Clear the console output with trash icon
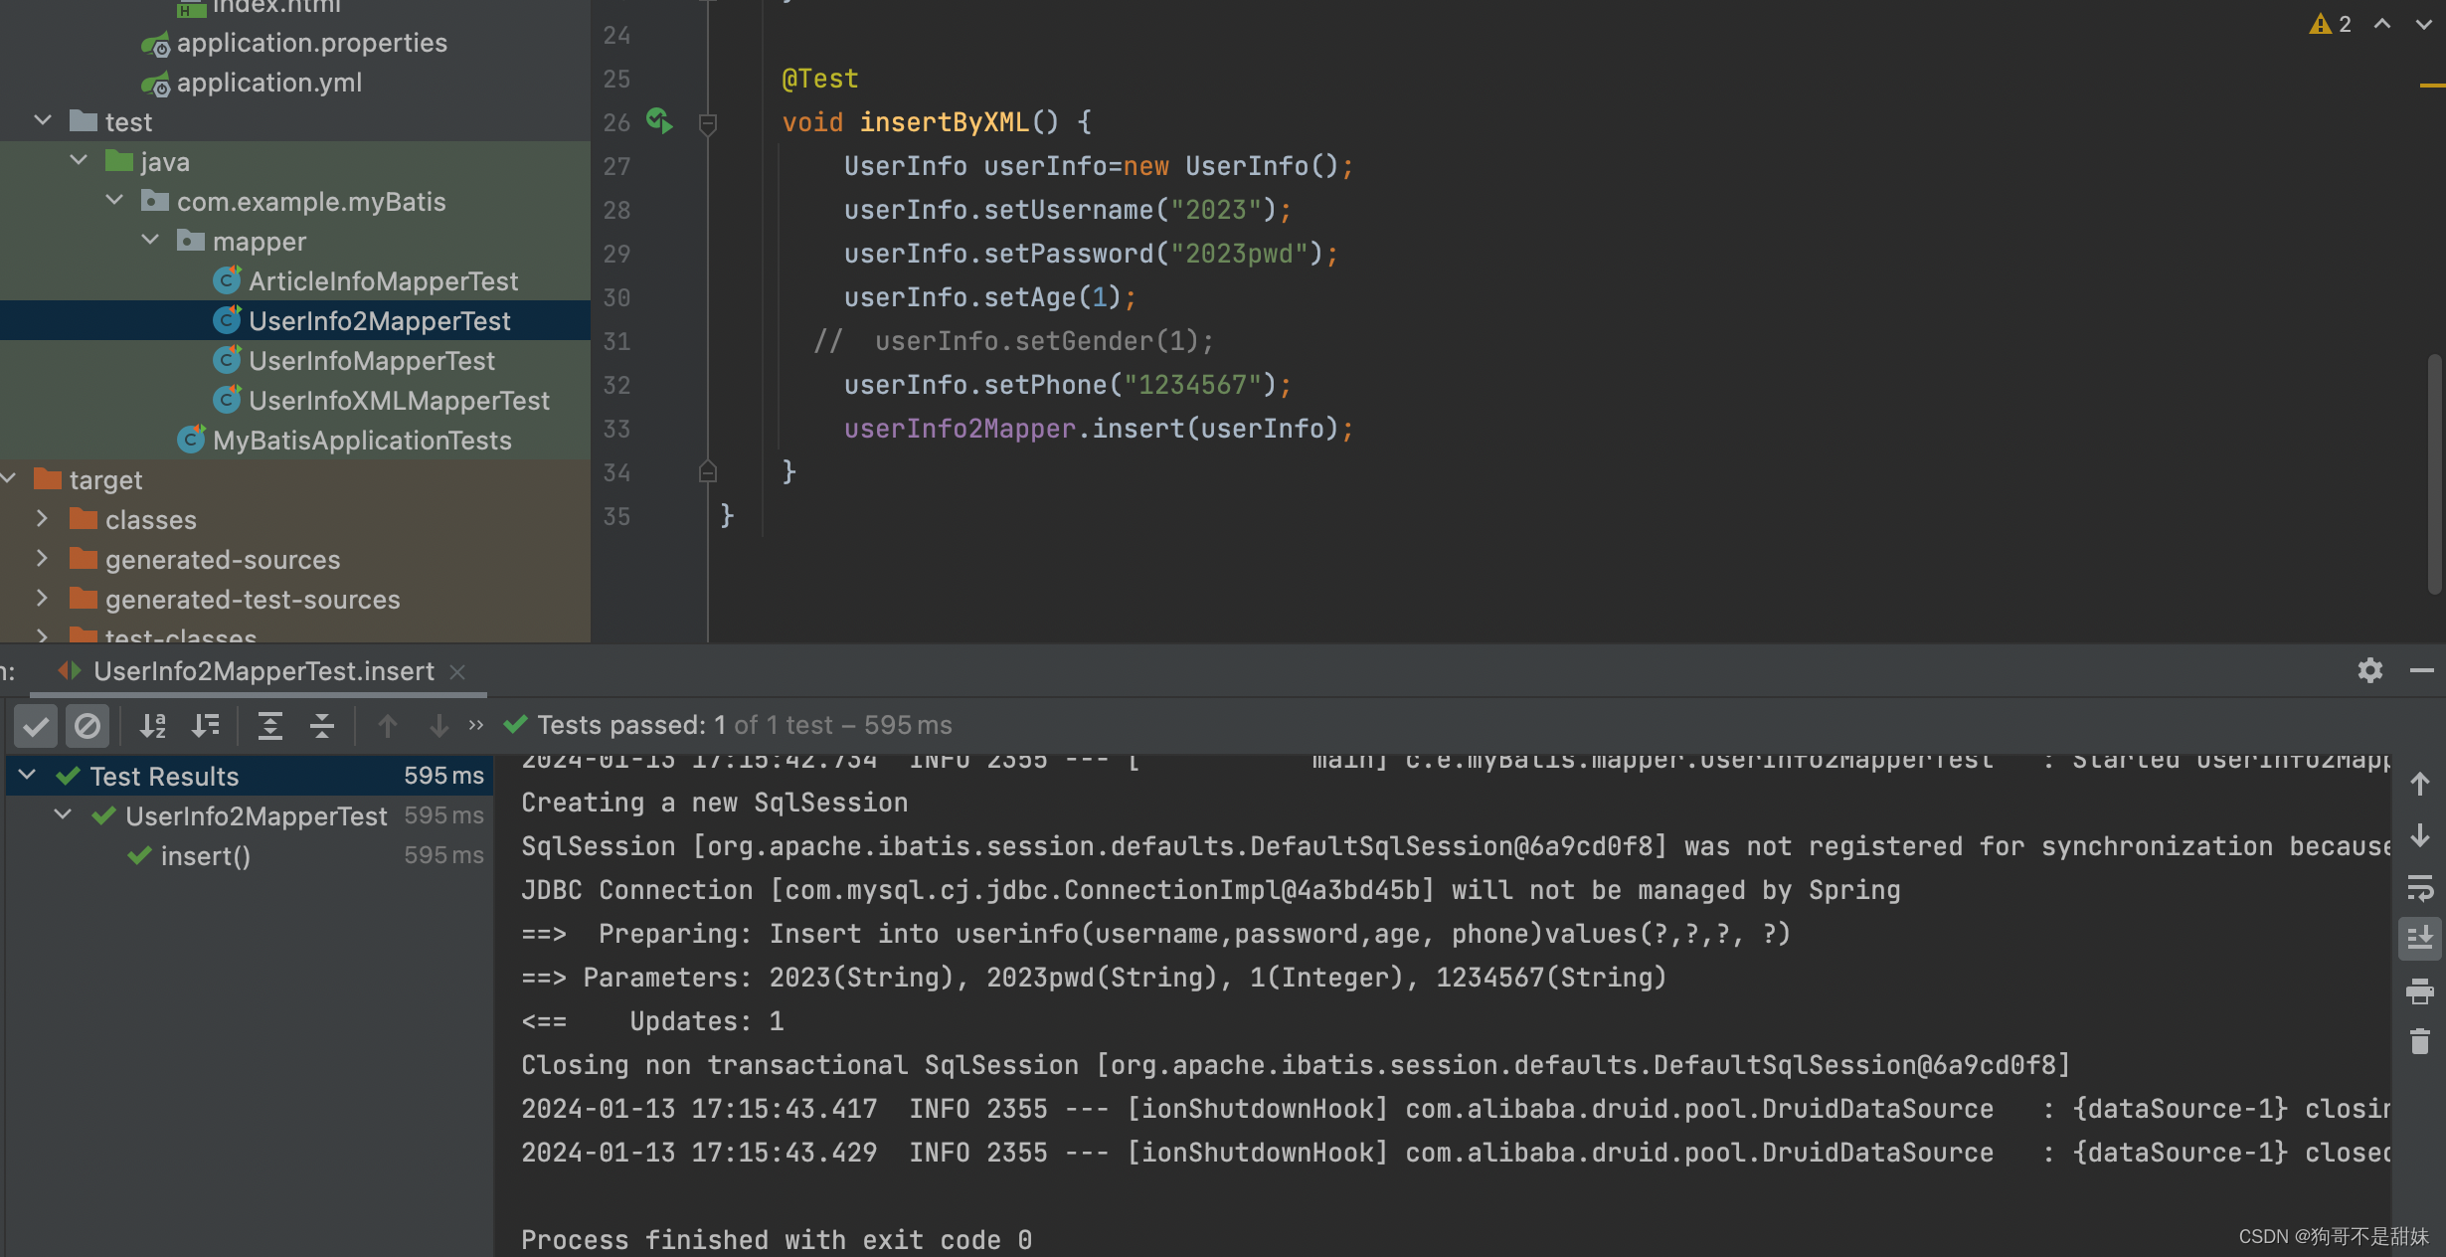Screen dimensions: 2446x1257 pos(2420,1040)
